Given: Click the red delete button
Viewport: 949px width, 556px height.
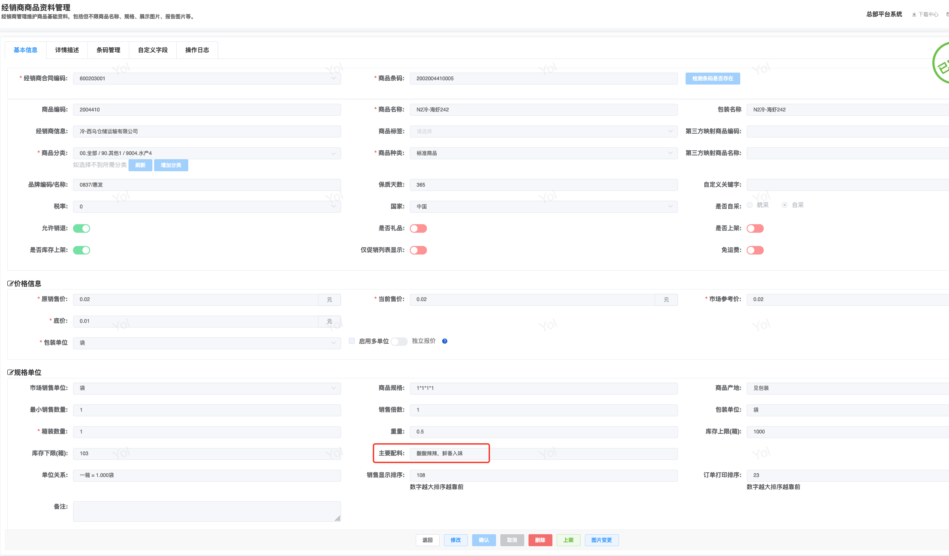Looking at the screenshot, I should coord(540,540).
